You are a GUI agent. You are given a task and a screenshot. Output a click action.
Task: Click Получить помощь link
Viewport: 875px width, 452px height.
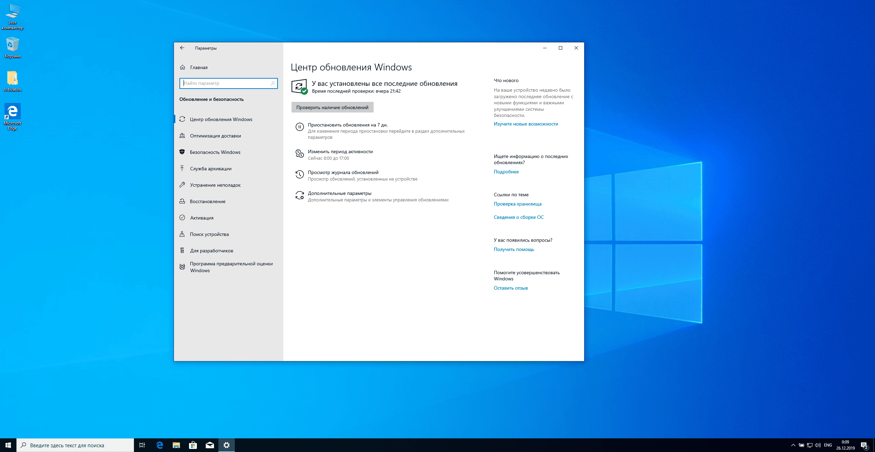click(514, 249)
